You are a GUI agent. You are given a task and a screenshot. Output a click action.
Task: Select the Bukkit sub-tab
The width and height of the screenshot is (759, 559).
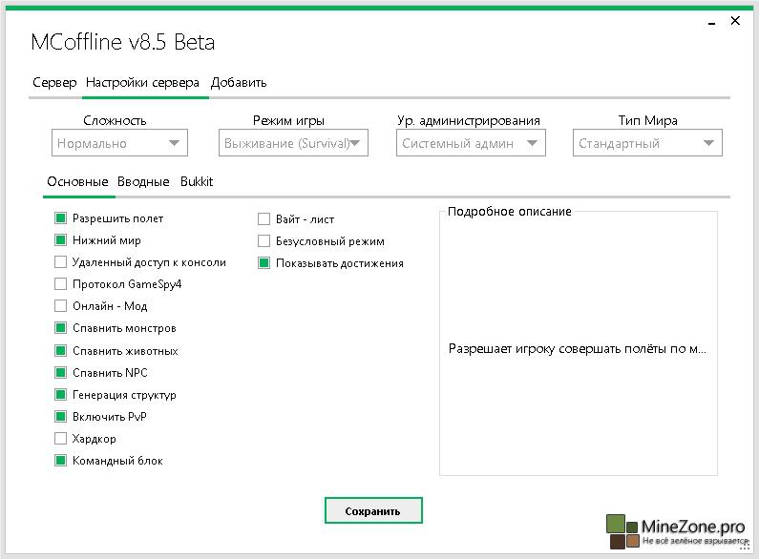(x=197, y=181)
